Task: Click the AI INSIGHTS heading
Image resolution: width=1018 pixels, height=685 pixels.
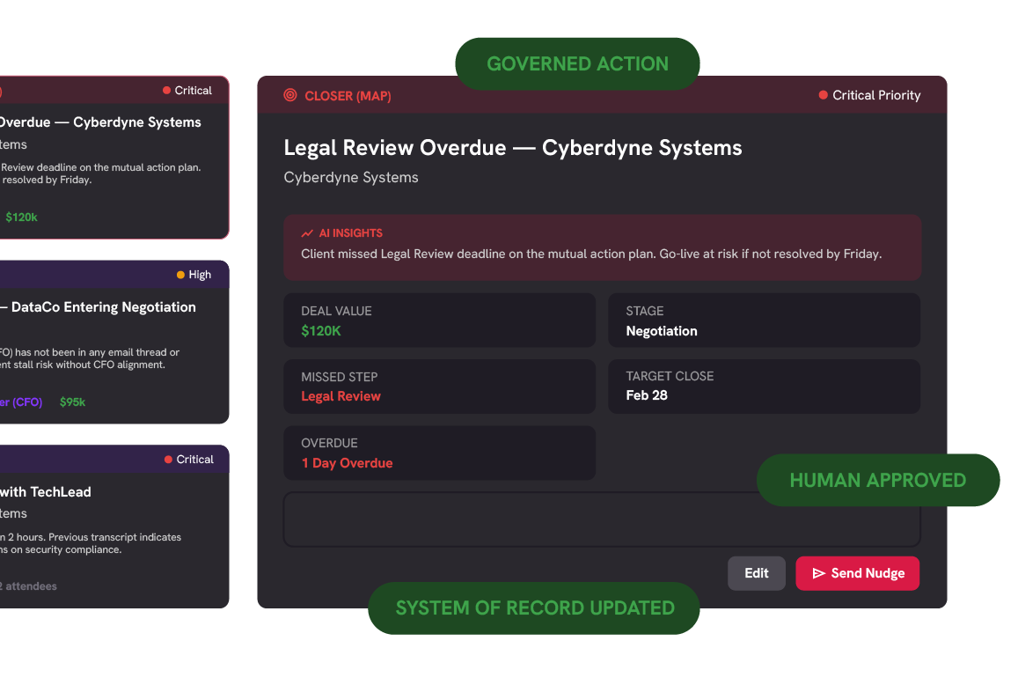Action: point(350,233)
